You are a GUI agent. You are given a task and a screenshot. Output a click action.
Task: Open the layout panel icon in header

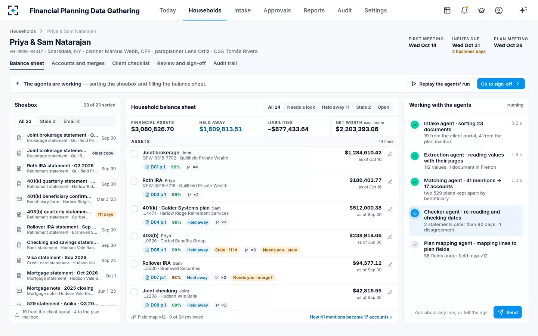tap(447, 10)
